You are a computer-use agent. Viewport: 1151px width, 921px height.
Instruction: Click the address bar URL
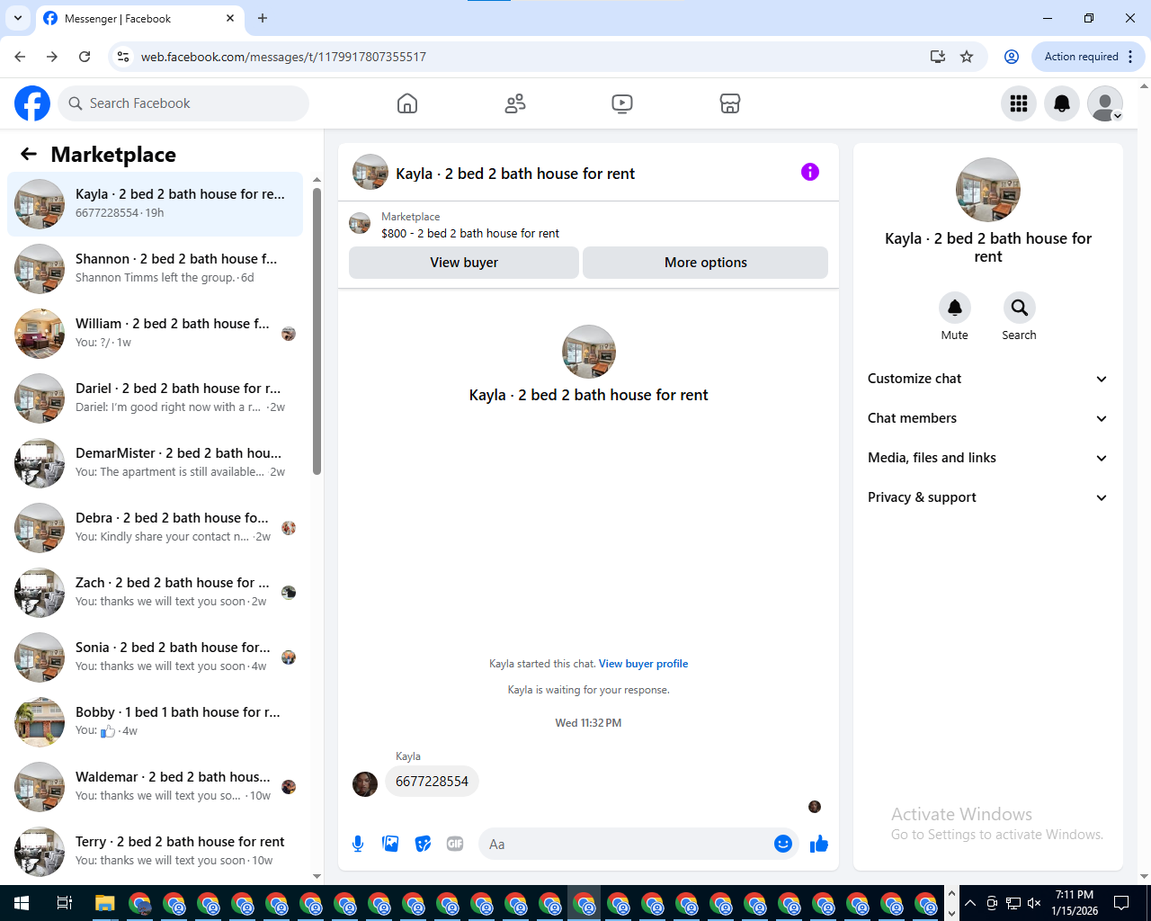pyautogui.click(x=283, y=57)
